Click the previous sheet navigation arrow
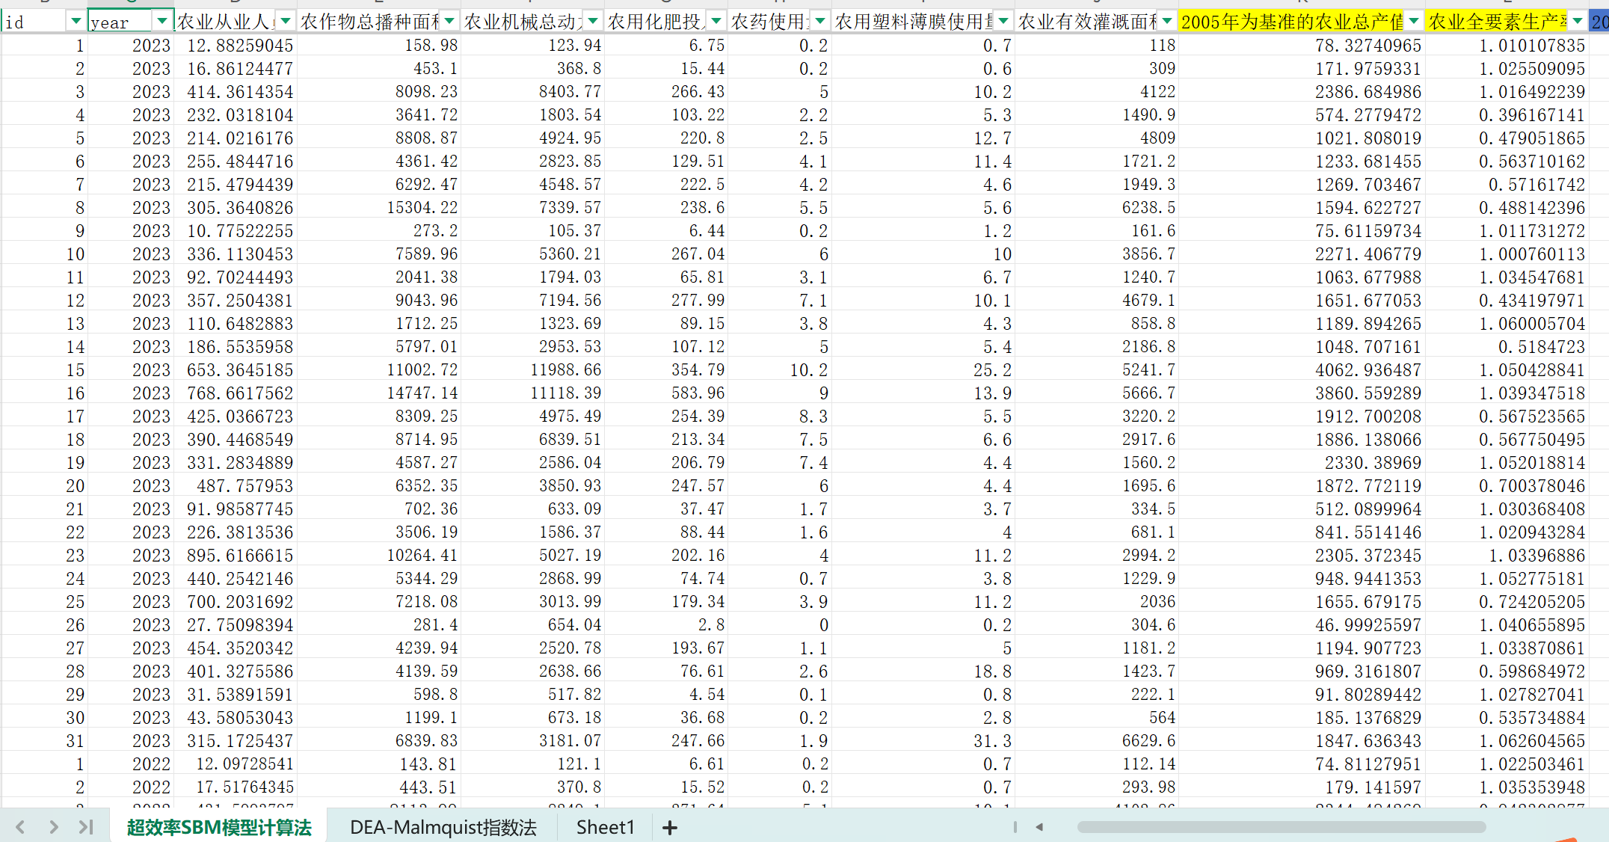Image resolution: width=1609 pixels, height=842 pixels. click(20, 827)
